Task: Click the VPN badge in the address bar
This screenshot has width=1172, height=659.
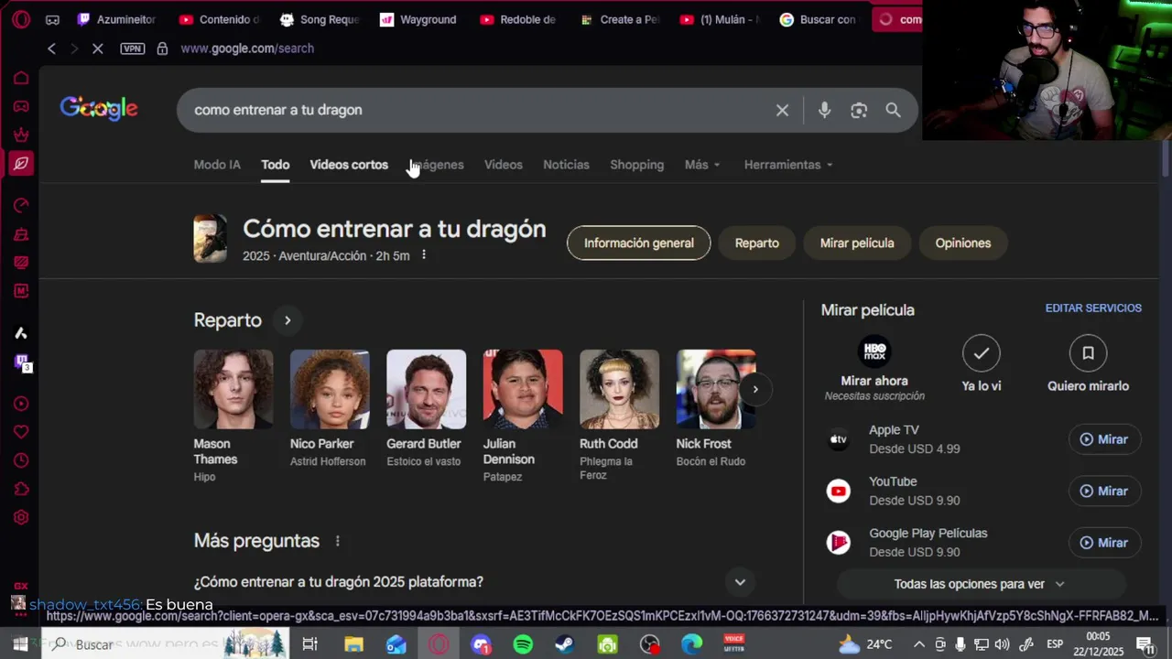Action: 132,49
